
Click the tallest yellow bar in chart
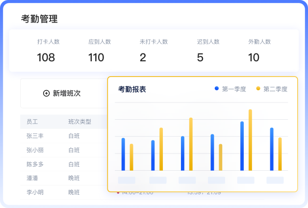(x=250, y=140)
